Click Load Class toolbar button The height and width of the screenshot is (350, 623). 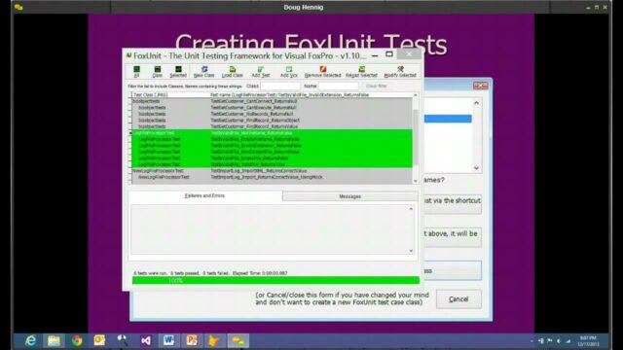pyautogui.click(x=233, y=71)
